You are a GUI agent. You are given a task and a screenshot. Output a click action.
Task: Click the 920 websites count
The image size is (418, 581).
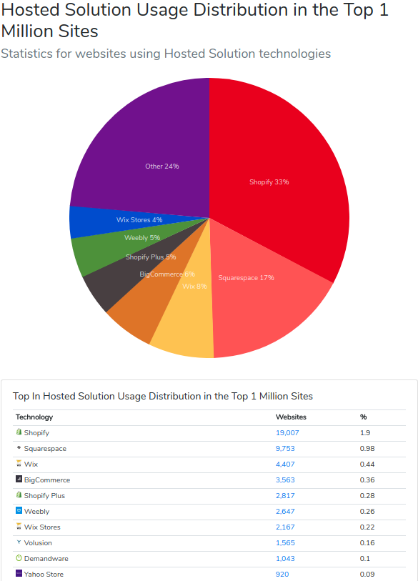pos(282,574)
